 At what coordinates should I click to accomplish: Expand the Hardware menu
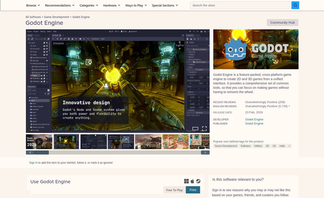(112, 5)
